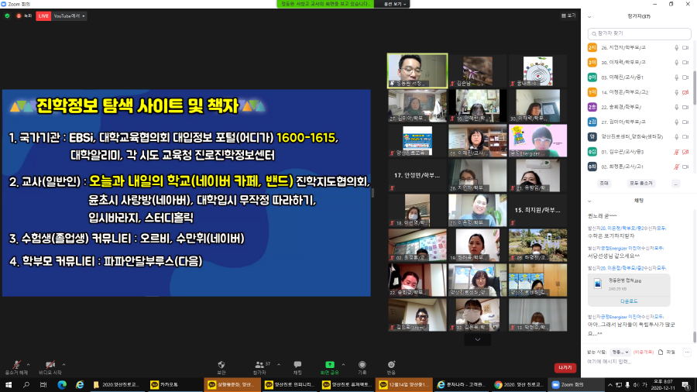Screen dimensions: 697x392
Task: Open the Windows Start button
Action: 9,385
